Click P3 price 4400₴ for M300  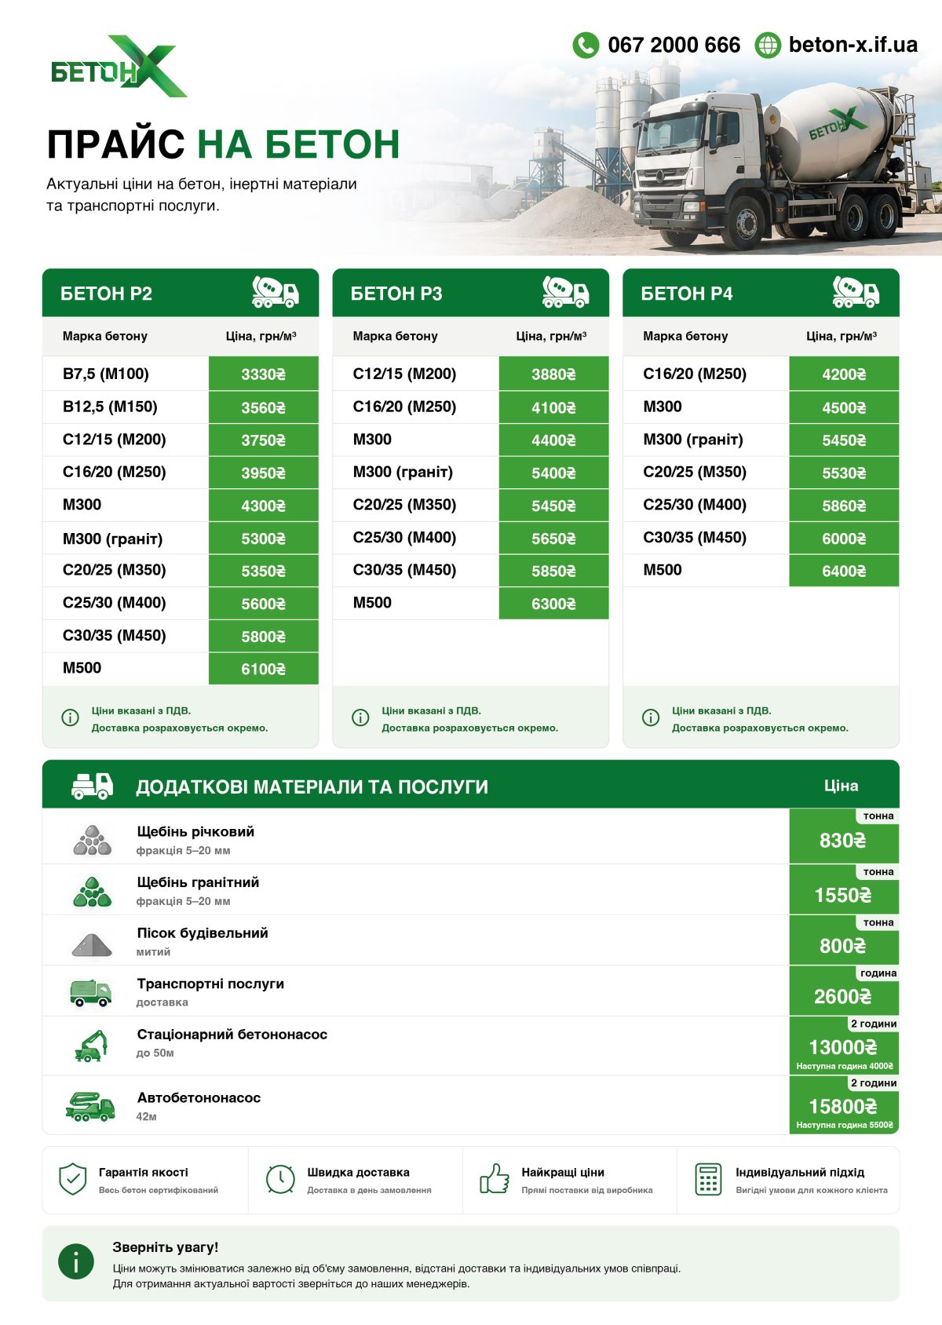554,440
